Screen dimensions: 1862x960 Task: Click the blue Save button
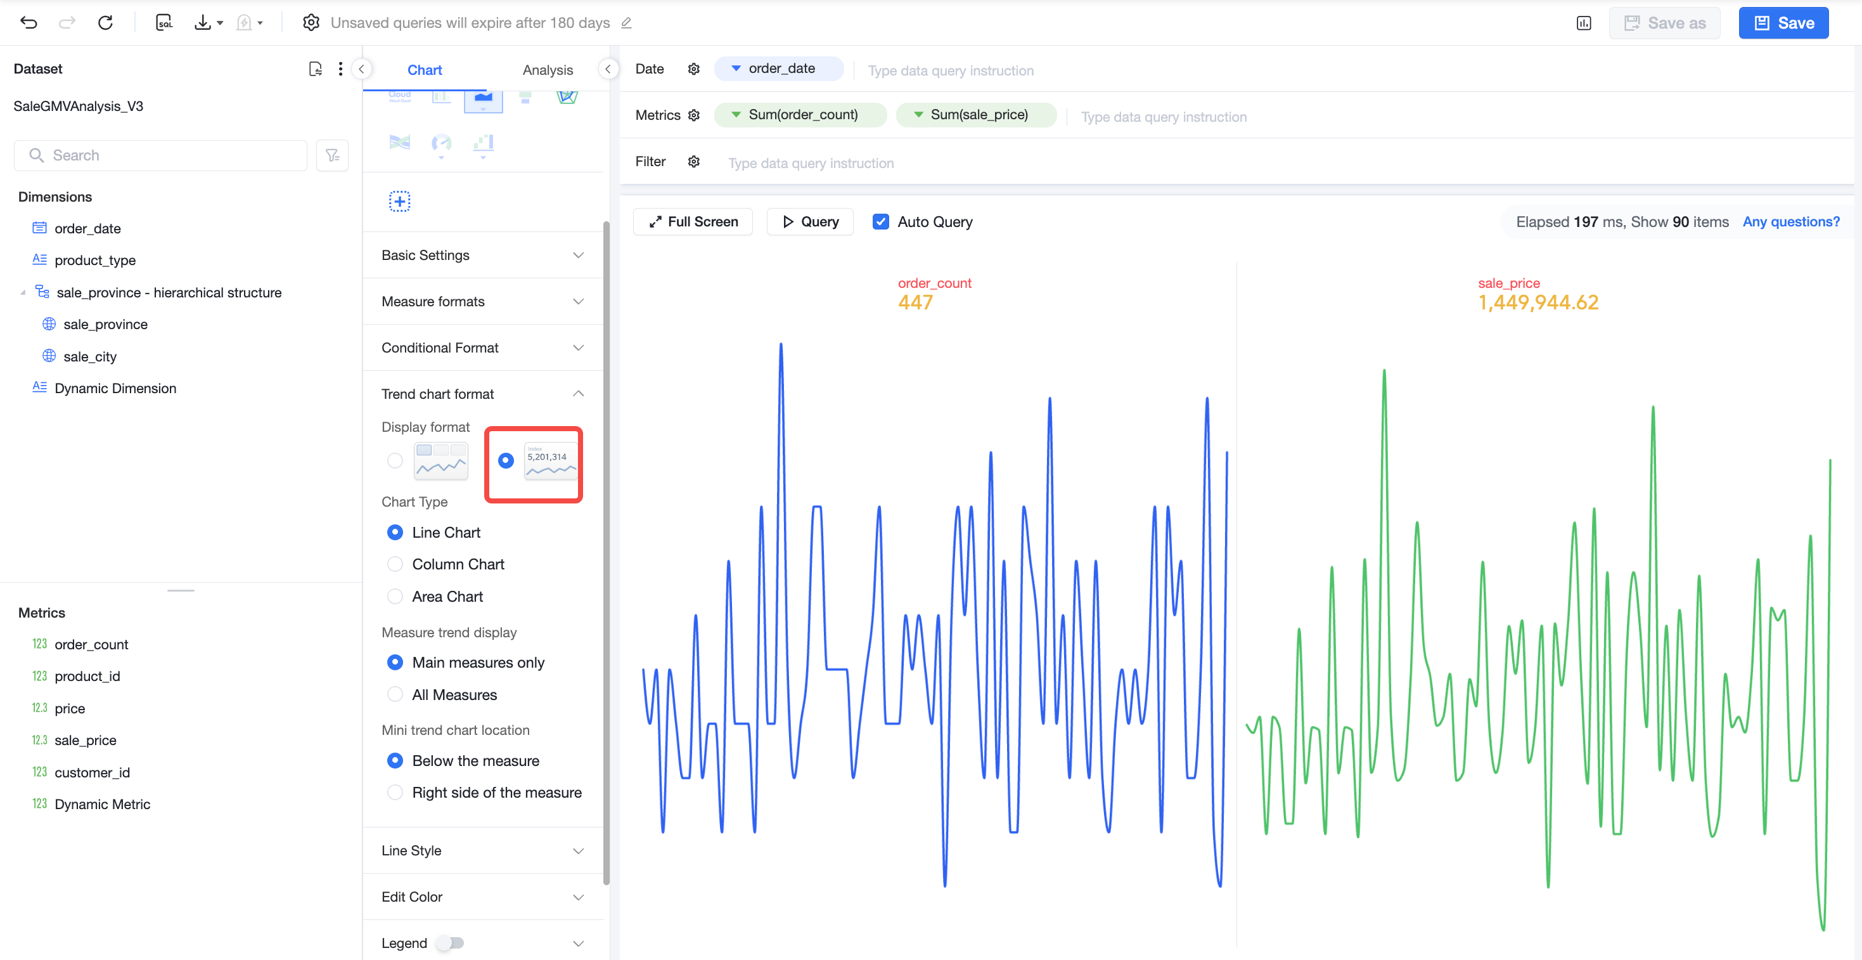[1783, 23]
